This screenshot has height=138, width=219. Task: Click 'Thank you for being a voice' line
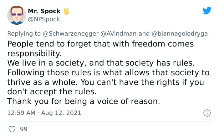coord(84,101)
